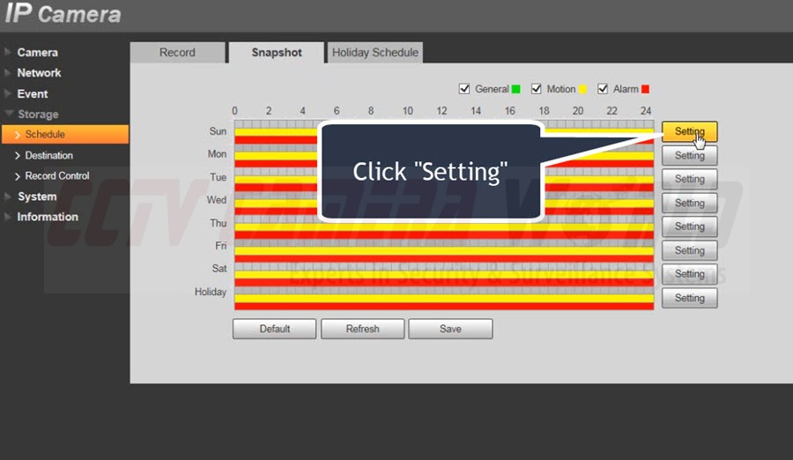Disable the Alarm checkbox

click(x=604, y=89)
